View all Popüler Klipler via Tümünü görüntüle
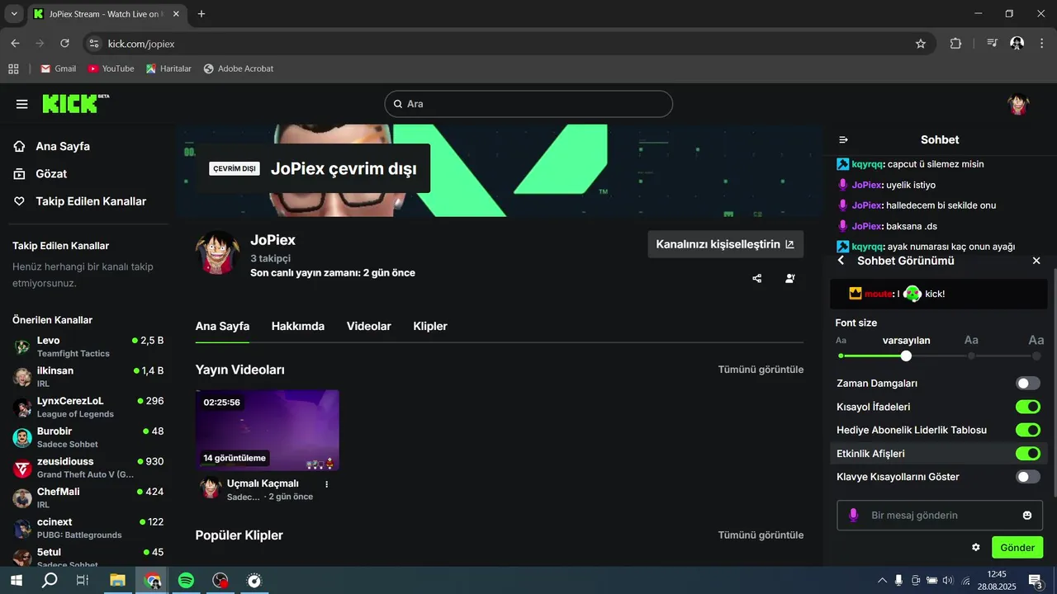The height and width of the screenshot is (594, 1057). (x=761, y=535)
